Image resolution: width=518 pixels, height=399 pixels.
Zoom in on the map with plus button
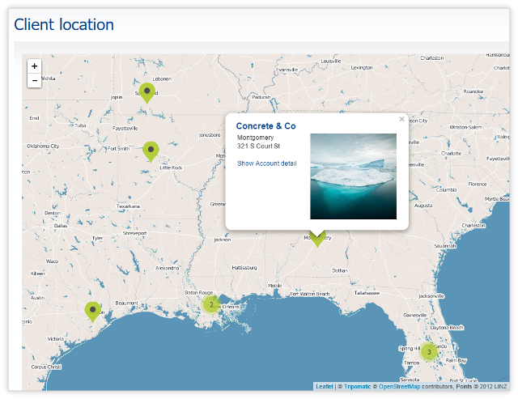[34, 66]
